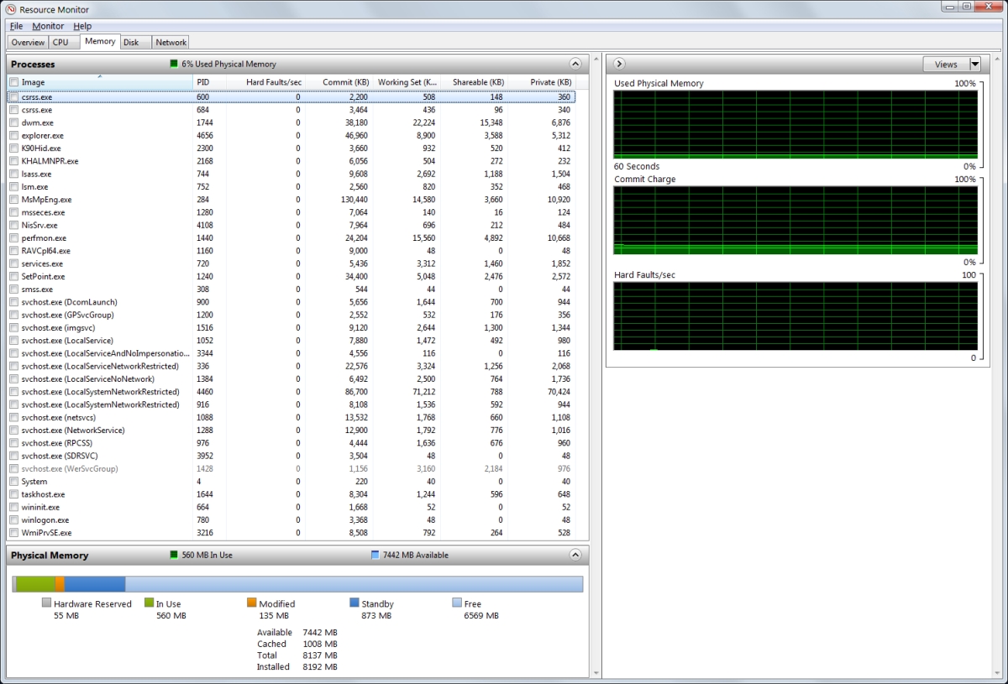Sort by Commit (KB) column
The image size is (1008, 684).
338,82
